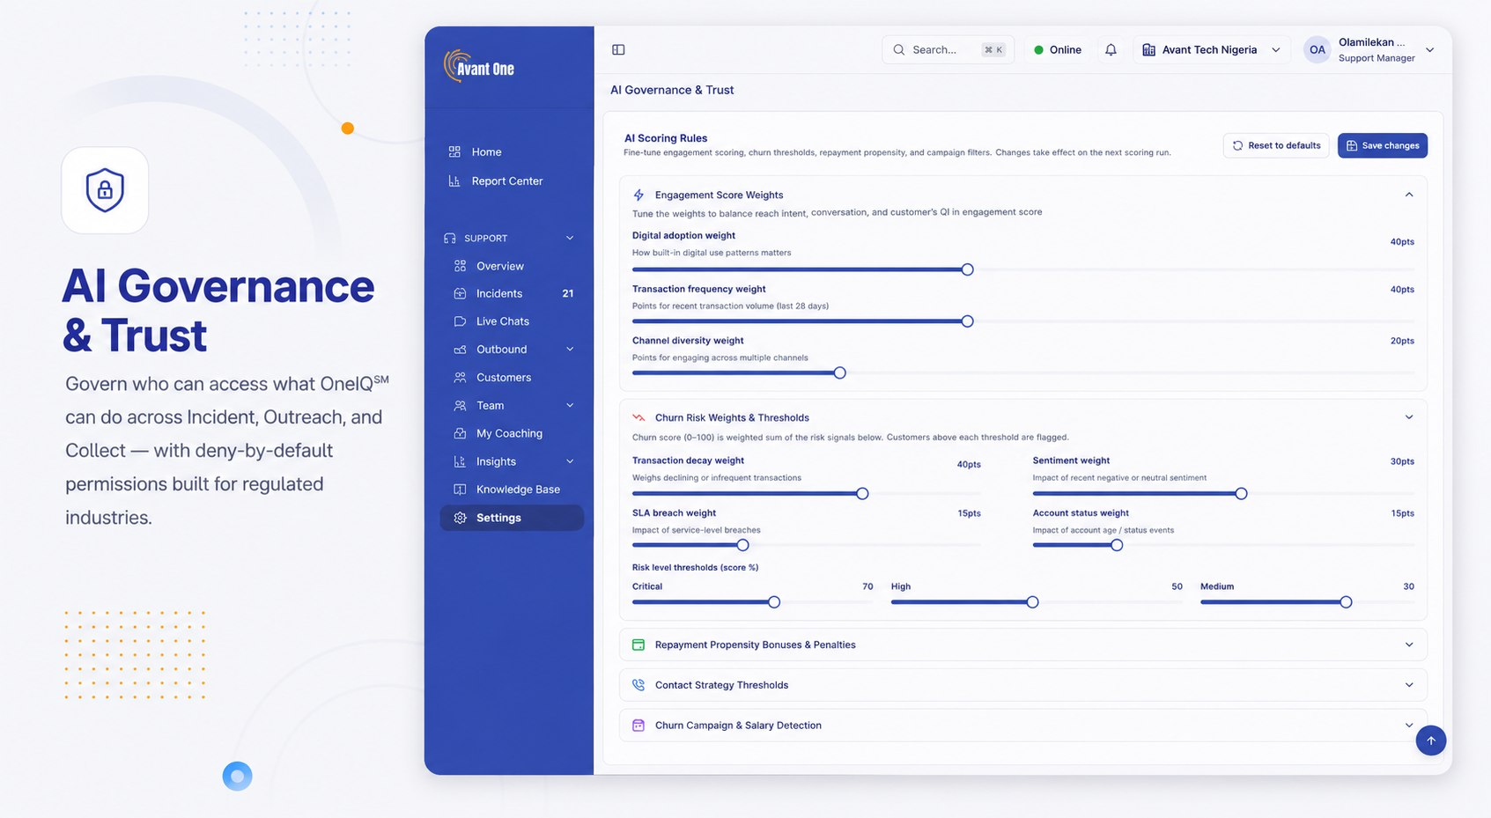
Task: Expand Repayment Propensity Bonuses & Penalties chevron
Action: click(1409, 645)
